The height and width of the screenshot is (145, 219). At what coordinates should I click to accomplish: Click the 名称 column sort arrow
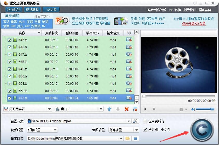[x=39, y=33]
